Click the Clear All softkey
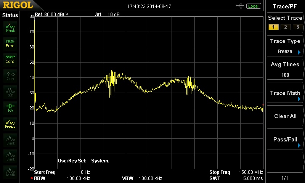This screenshot has width=305, height=183. coord(285,116)
